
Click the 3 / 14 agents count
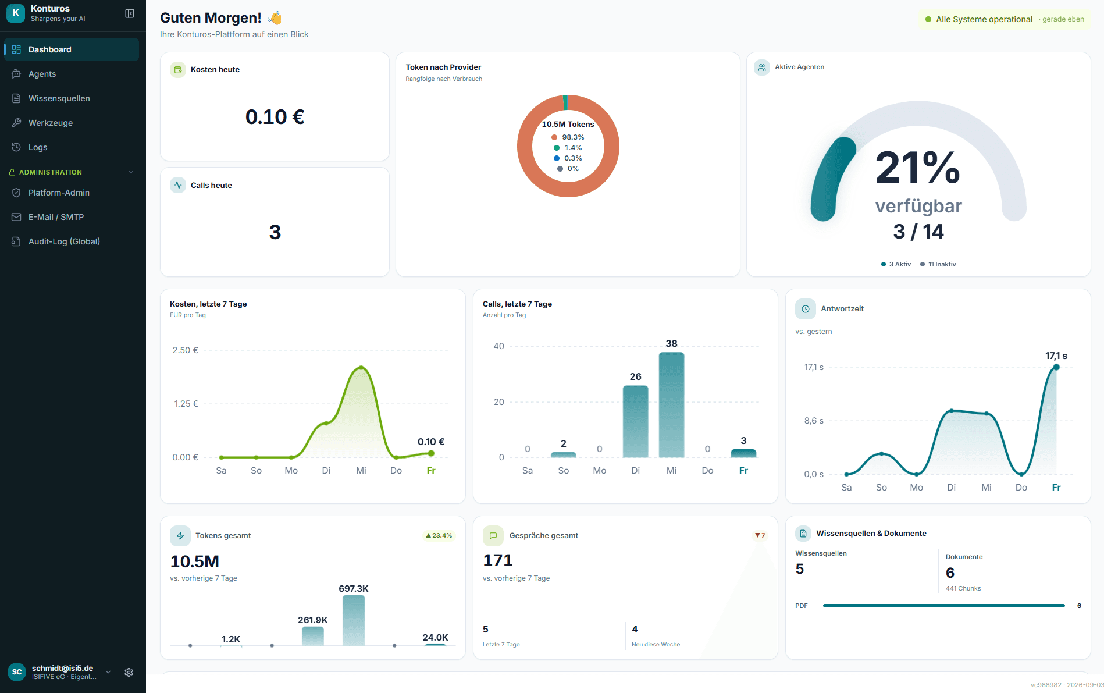918,232
